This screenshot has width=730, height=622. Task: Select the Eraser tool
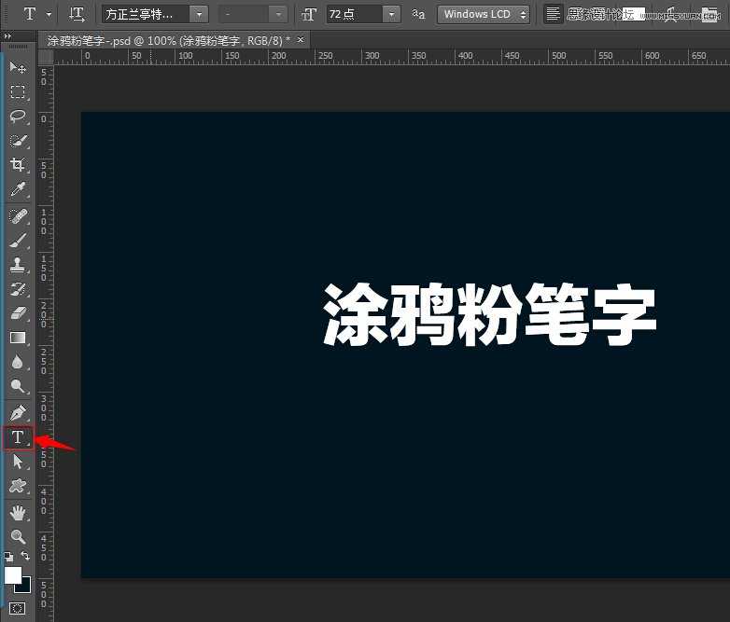click(18, 312)
